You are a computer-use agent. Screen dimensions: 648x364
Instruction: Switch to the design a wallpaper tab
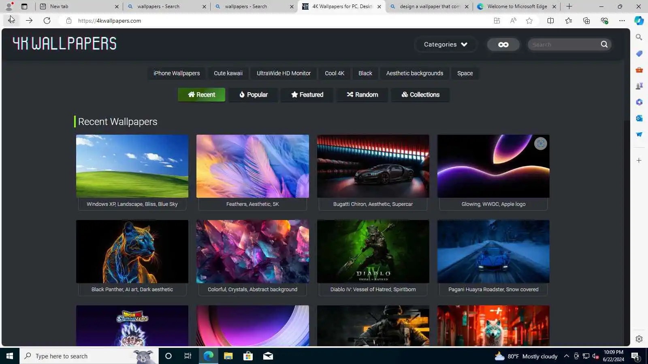[429, 6]
